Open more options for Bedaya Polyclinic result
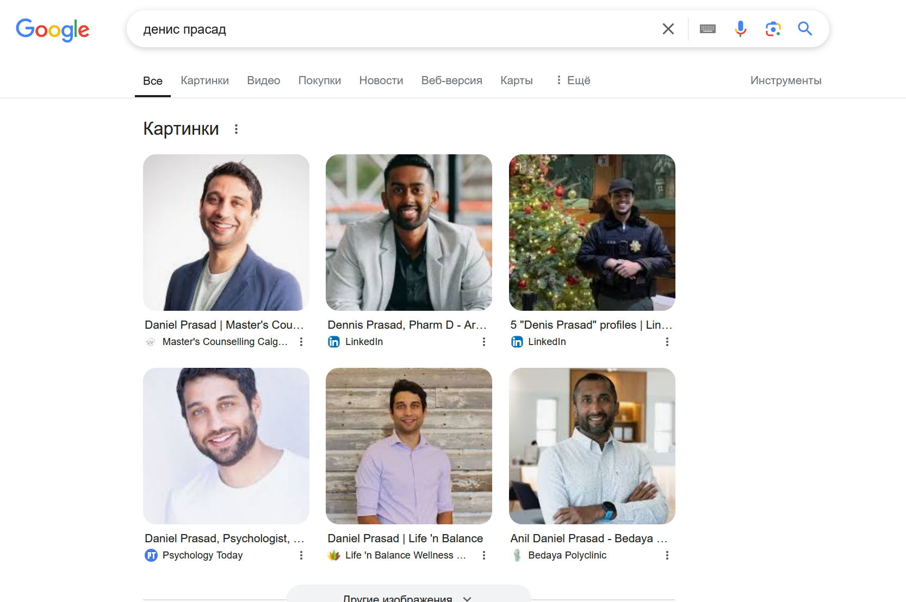The width and height of the screenshot is (906, 602). (x=667, y=555)
